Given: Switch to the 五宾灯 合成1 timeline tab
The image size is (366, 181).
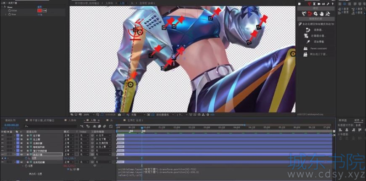Looking at the screenshot, I should click(135, 120).
